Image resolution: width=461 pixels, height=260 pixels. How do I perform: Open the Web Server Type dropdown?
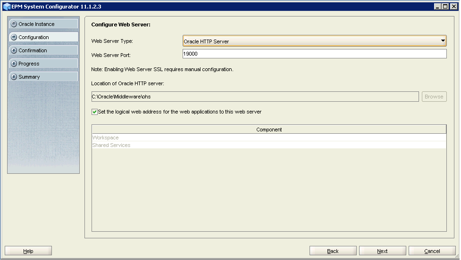443,41
